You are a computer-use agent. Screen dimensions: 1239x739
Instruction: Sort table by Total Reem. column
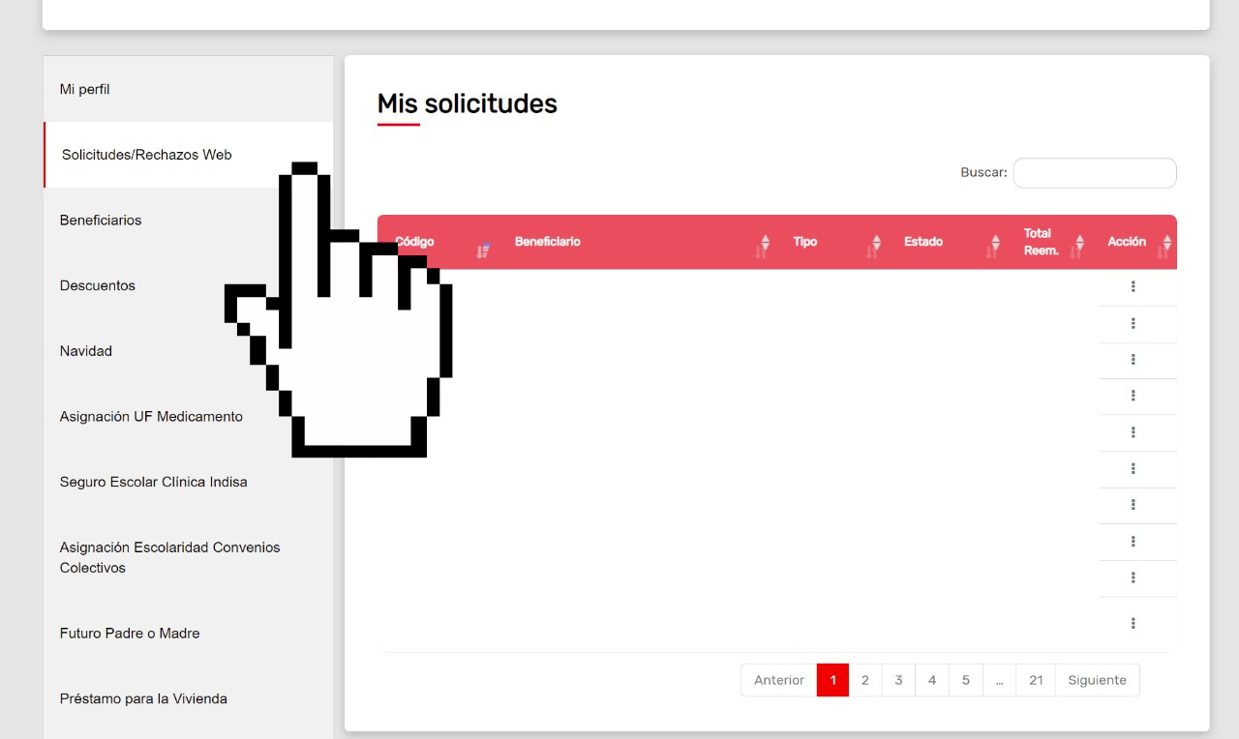tap(1041, 242)
